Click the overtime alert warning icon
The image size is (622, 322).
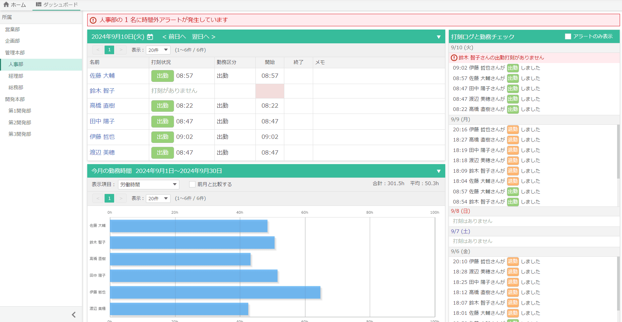coord(93,20)
